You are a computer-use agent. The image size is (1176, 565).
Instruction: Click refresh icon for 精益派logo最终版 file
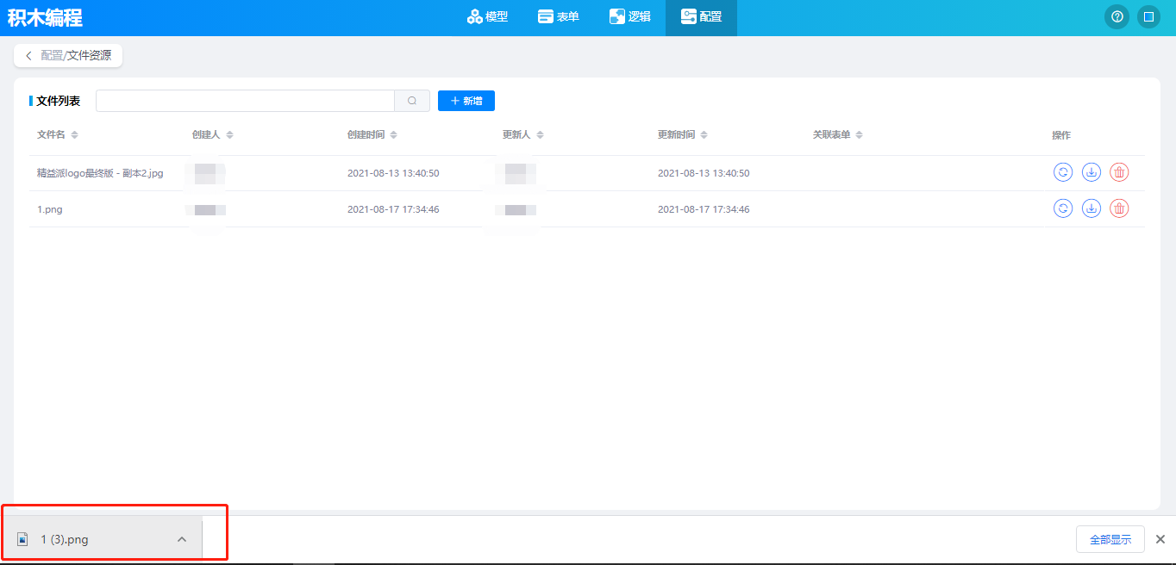[1063, 172]
